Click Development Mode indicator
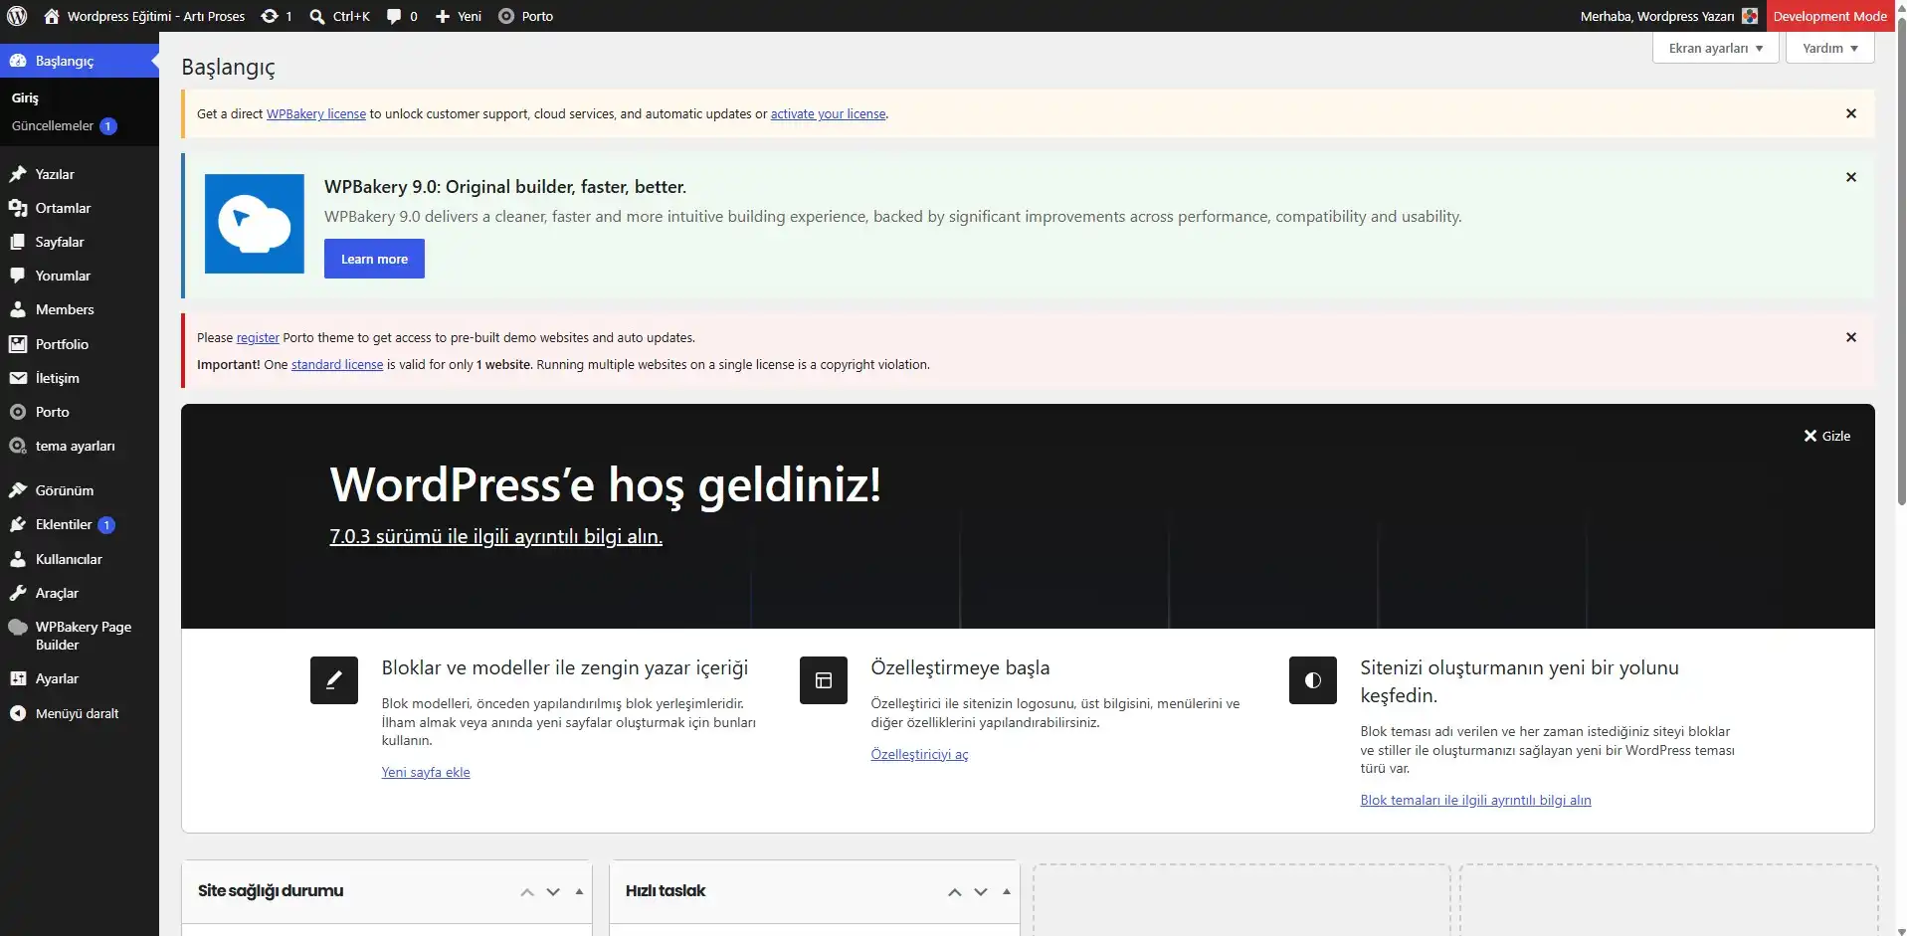The height and width of the screenshot is (936, 1907). [x=1829, y=16]
